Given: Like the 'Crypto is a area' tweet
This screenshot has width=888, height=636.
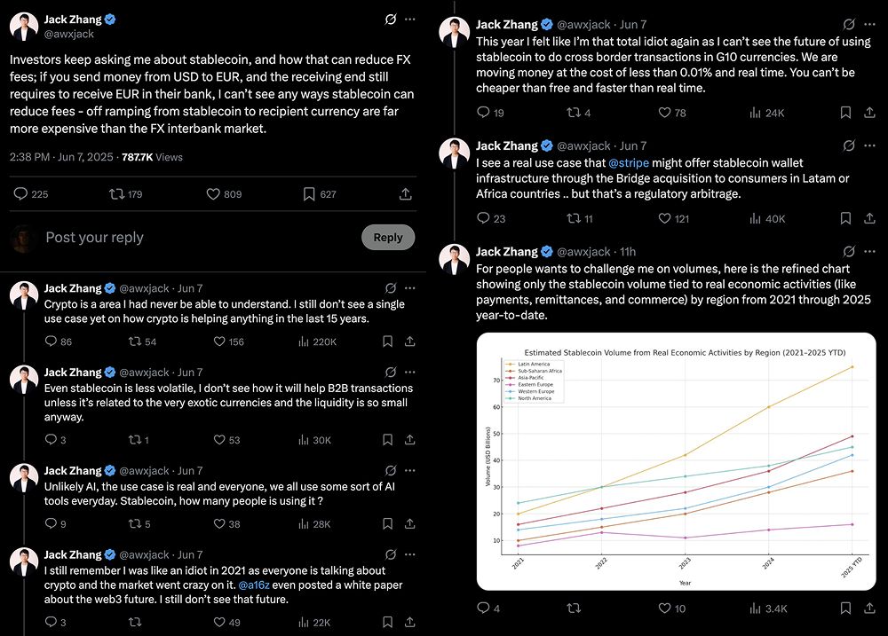Looking at the screenshot, I should pos(212,342).
